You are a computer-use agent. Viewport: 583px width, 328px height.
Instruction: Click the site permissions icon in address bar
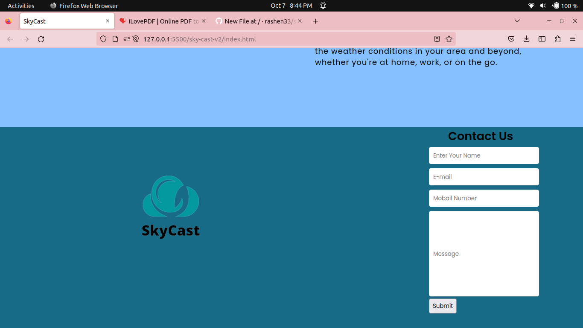[x=126, y=39]
